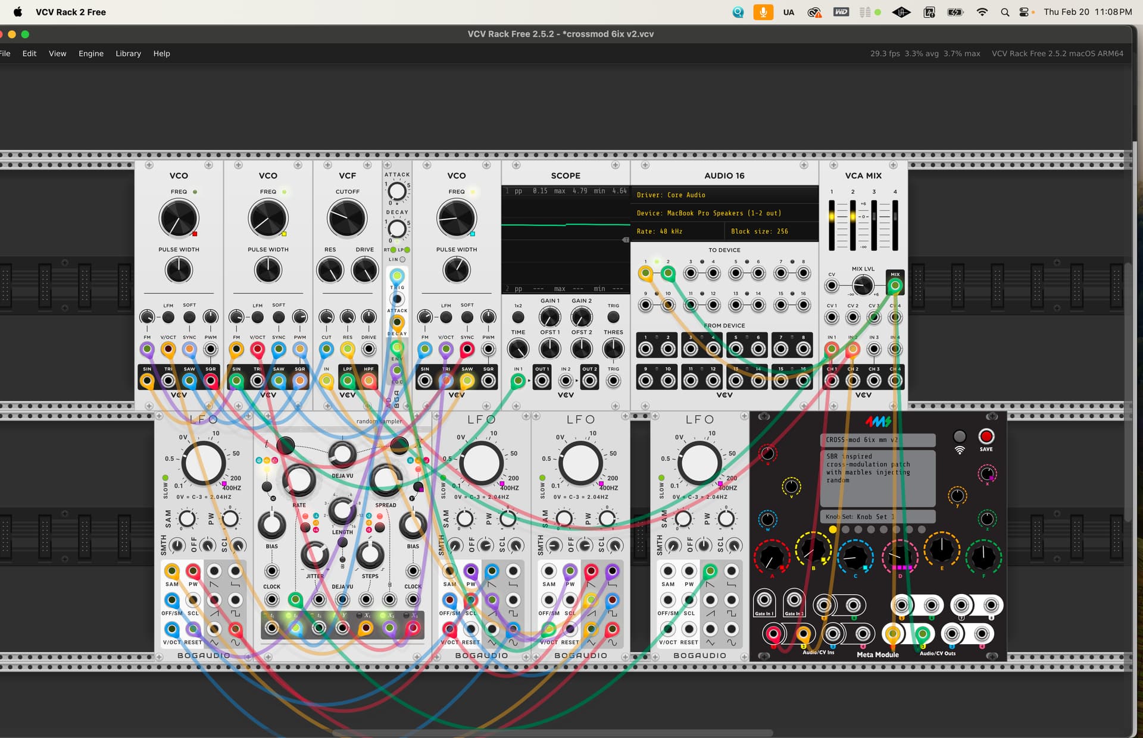1143x738 pixels.
Task: Click the channel 2 fader on VCA MIX
Action: (x=852, y=225)
